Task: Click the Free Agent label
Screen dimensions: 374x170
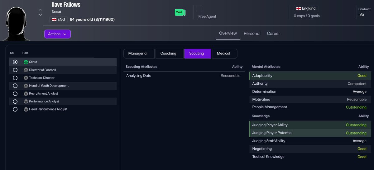Action: coord(207,17)
